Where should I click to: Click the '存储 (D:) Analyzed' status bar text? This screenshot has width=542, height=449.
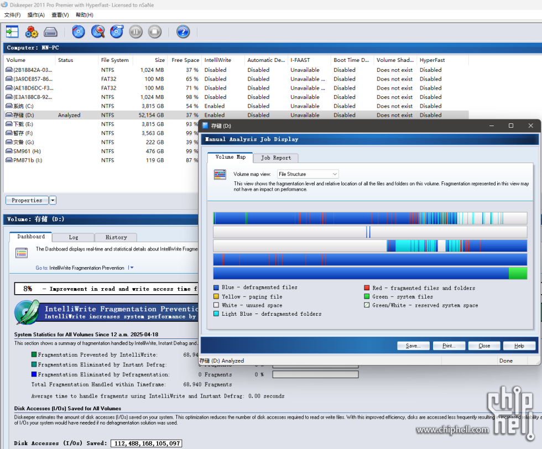pos(222,361)
